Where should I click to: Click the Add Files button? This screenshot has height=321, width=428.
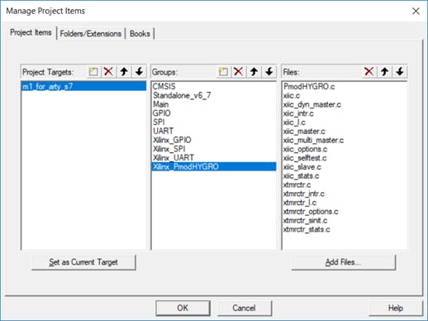343,262
